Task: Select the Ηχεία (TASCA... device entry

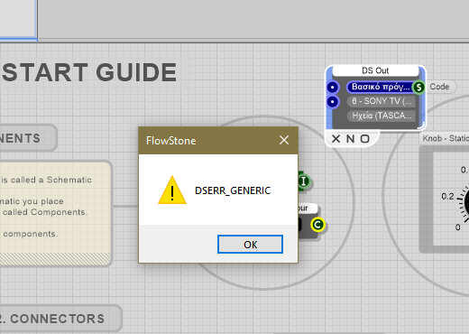Action: [382, 116]
